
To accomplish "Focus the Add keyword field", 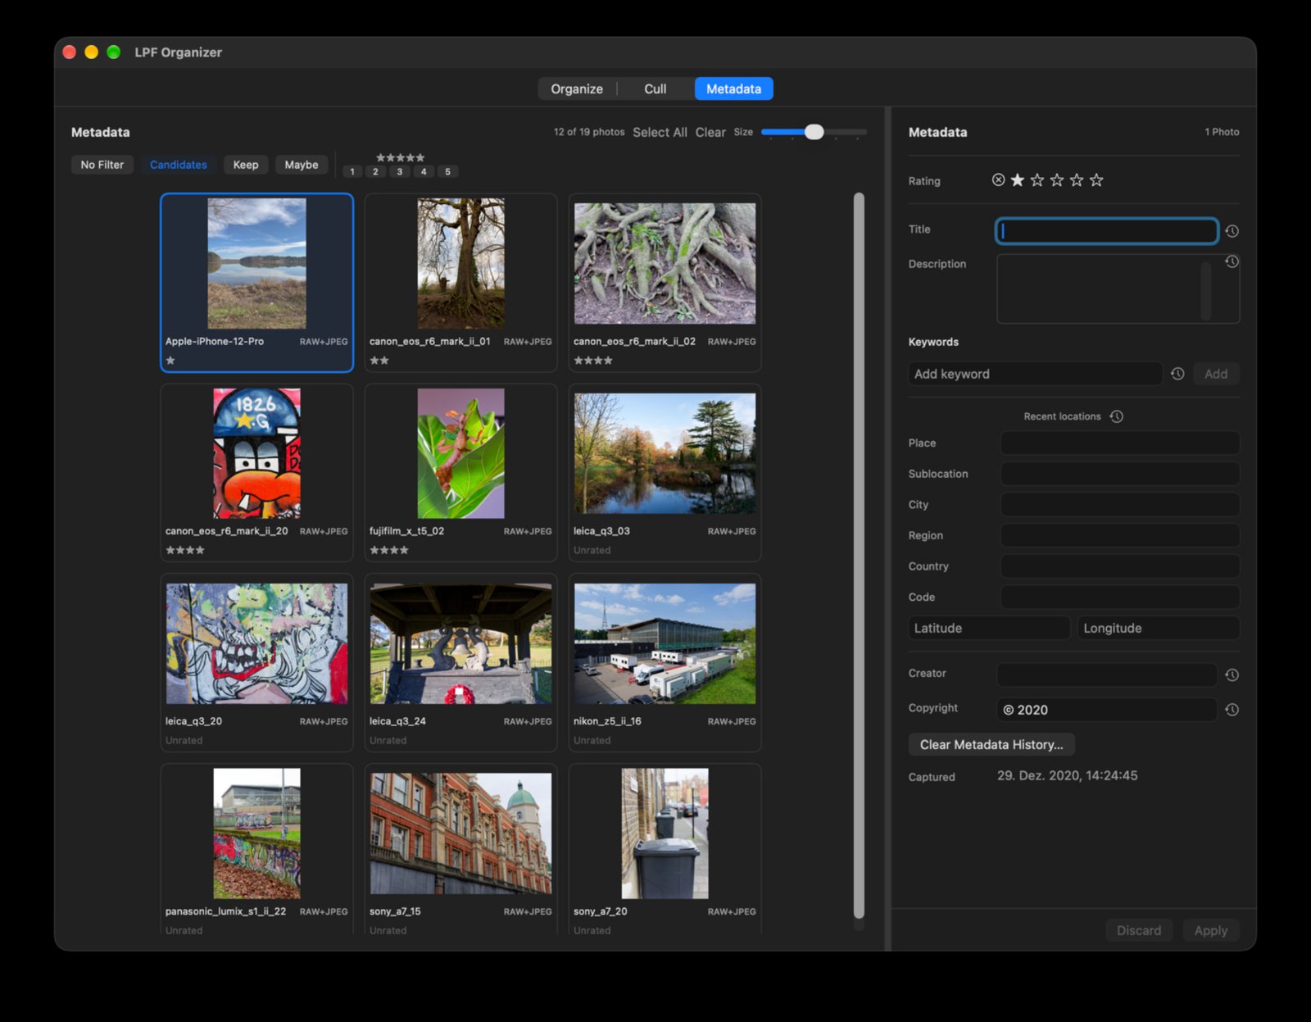I will [x=1035, y=374].
